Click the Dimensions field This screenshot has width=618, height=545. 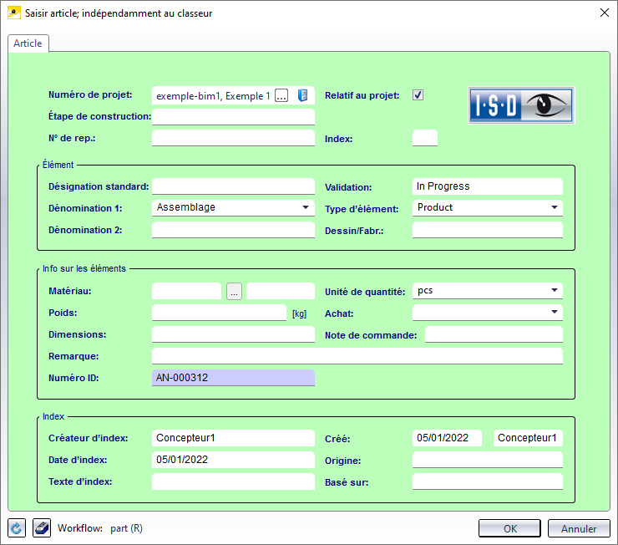click(x=233, y=334)
